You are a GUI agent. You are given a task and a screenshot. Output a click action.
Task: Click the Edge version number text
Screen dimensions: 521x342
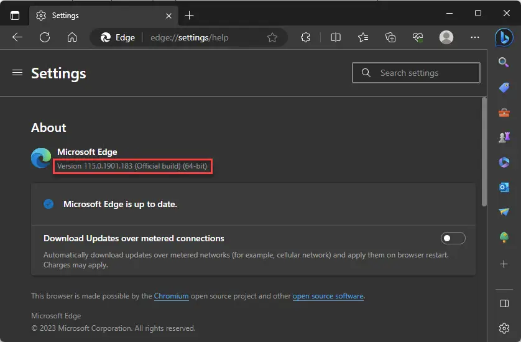coord(132,166)
